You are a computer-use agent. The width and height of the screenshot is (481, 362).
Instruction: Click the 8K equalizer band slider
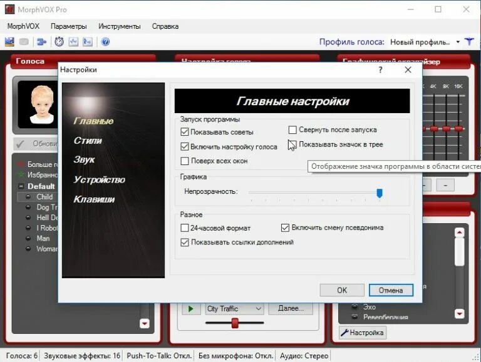click(447, 129)
